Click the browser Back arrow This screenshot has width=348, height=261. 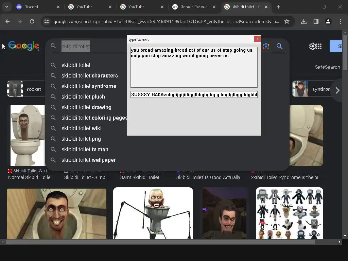click(7, 21)
